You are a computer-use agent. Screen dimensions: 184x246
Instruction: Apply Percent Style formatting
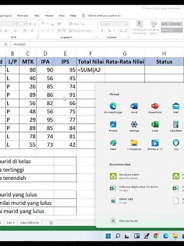pos(109,30)
